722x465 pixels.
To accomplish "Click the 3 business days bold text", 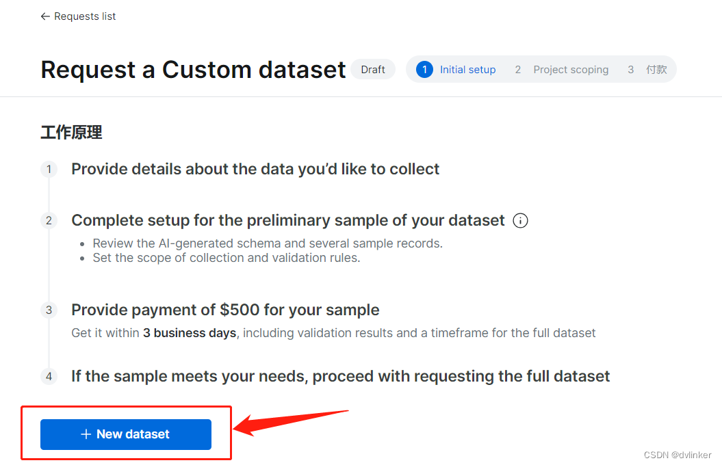I will 190,333.
